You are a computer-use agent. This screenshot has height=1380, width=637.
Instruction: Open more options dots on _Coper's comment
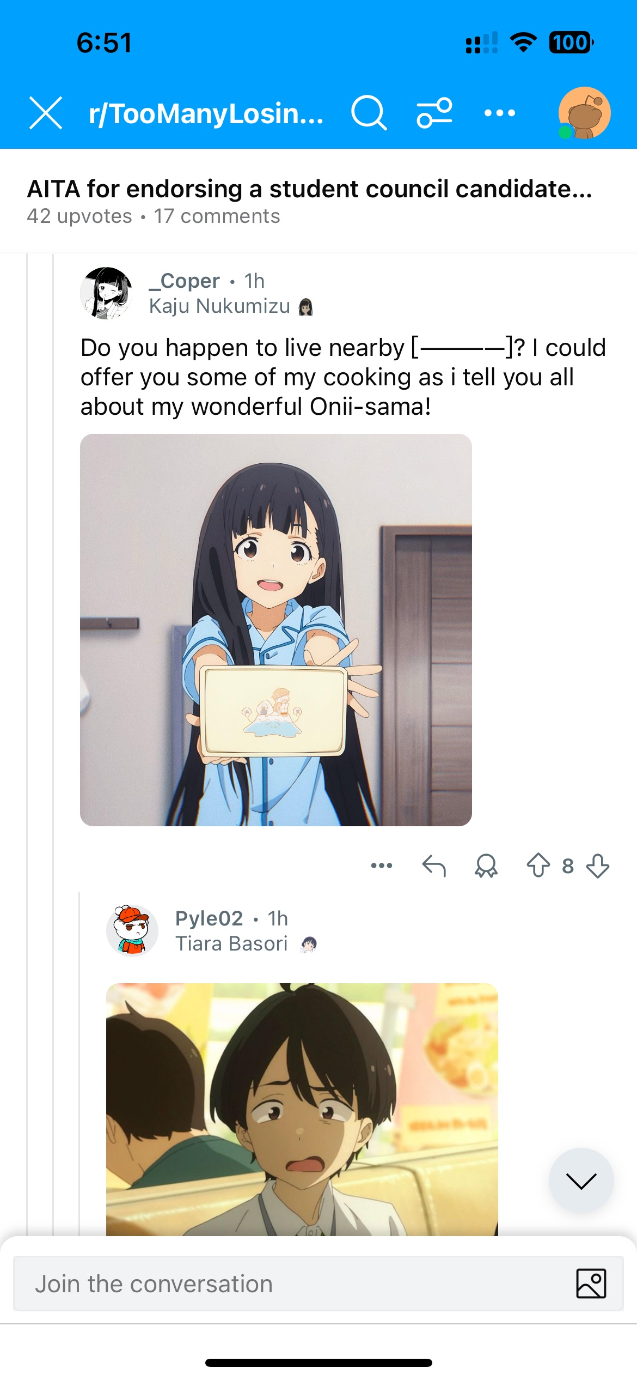(382, 865)
